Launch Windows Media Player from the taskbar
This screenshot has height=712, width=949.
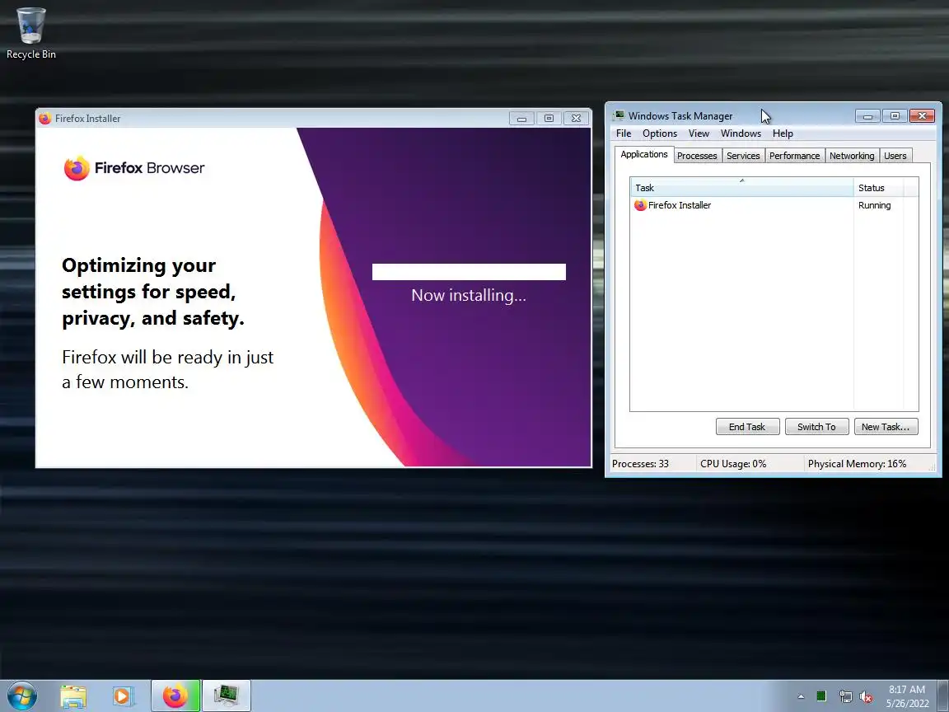(x=123, y=696)
